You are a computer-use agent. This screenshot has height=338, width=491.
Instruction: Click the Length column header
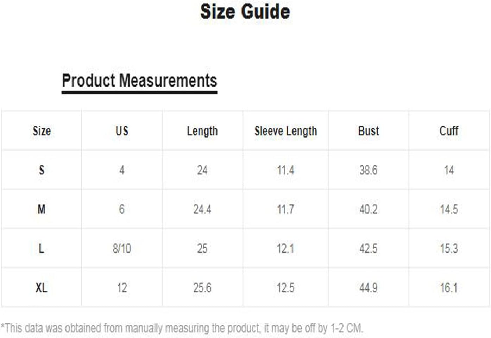[202, 131]
